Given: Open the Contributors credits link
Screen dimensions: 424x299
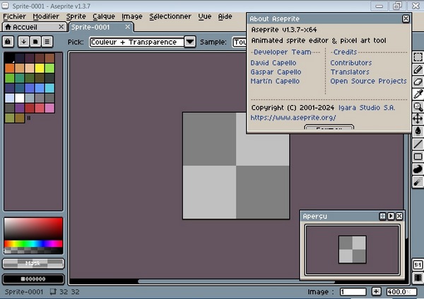Looking at the screenshot, I should click(351, 63).
